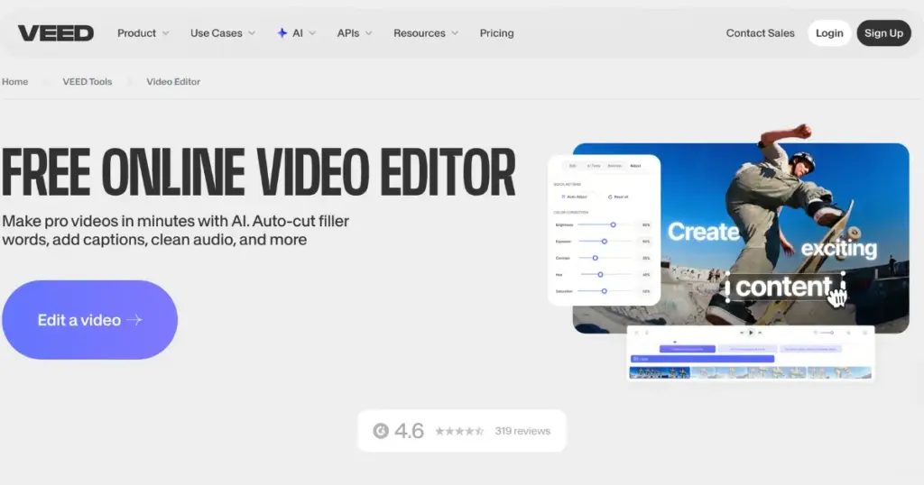Go to the Home breadcrumb
Viewport: 924px width, 485px height.
14,82
